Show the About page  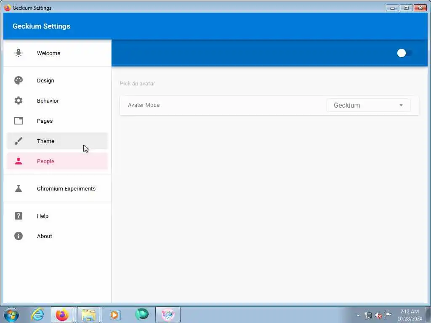pyautogui.click(x=57, y=236)
